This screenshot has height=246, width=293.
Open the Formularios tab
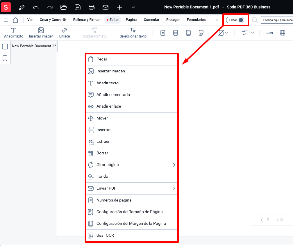tap(196, 20)
